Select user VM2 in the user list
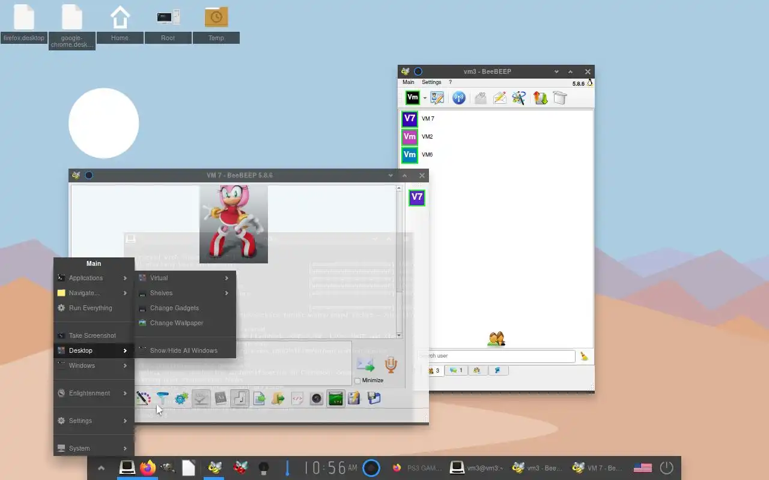 click(x=496, y=137)
